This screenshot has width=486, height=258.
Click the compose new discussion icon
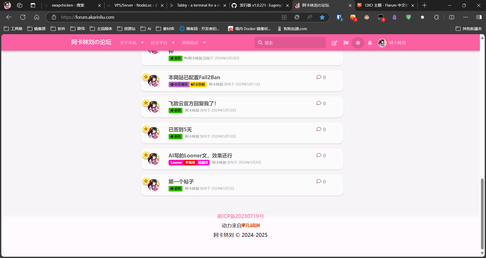(334, 43)
